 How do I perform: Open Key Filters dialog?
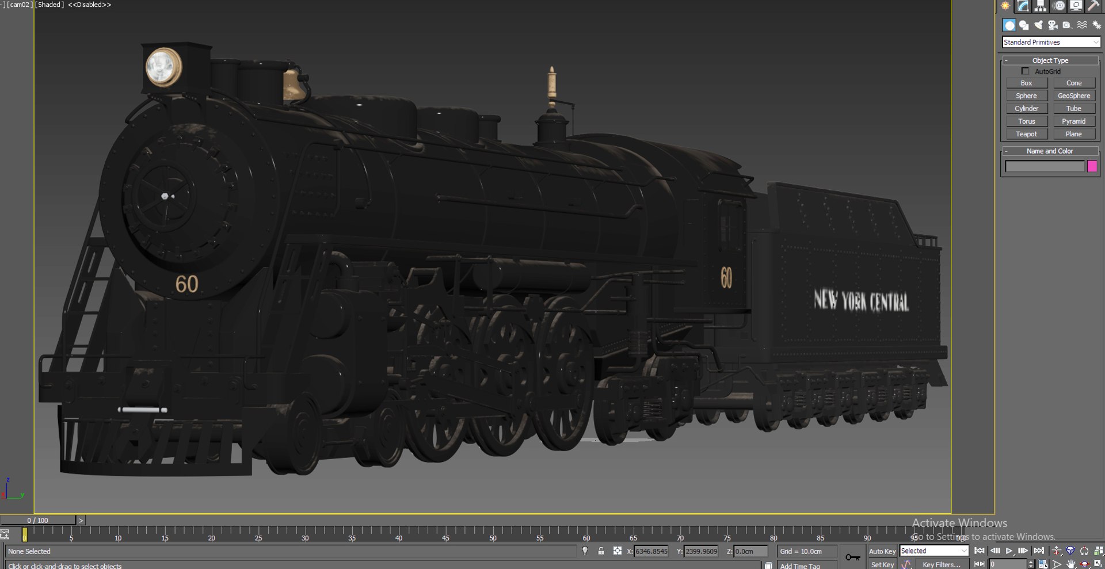click(941, 564)
